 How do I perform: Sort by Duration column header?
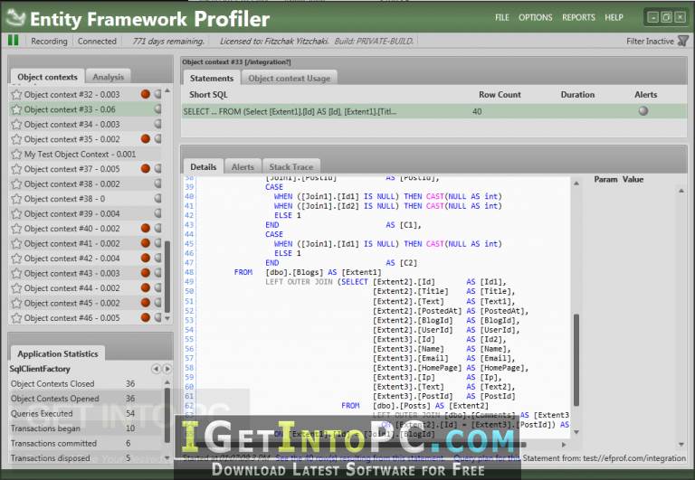click(577, 94)
